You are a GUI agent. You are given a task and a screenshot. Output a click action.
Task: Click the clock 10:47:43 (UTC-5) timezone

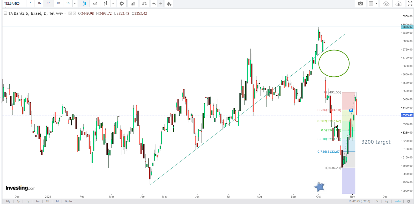(x=359, y=201)
